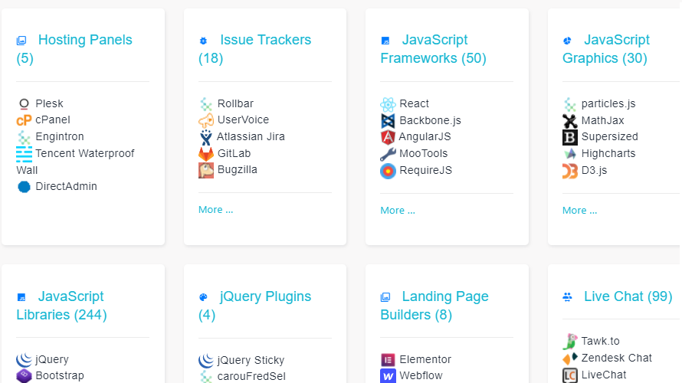Click the JavaScript Frameworks JS heading icon

pyautogui.click(x=385, y=41)
